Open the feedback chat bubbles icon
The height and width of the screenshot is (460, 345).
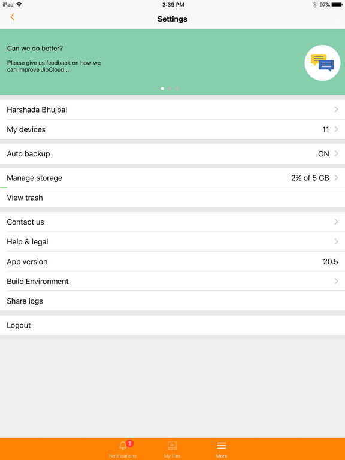[x=322, y=63]
